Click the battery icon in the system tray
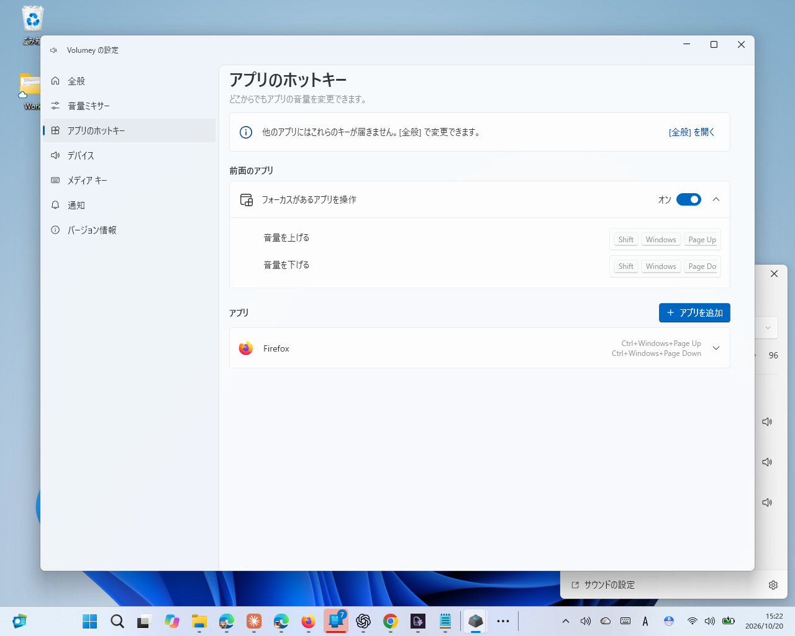The height and width of the screenshot is (636, 795). [x=729, y=621]
